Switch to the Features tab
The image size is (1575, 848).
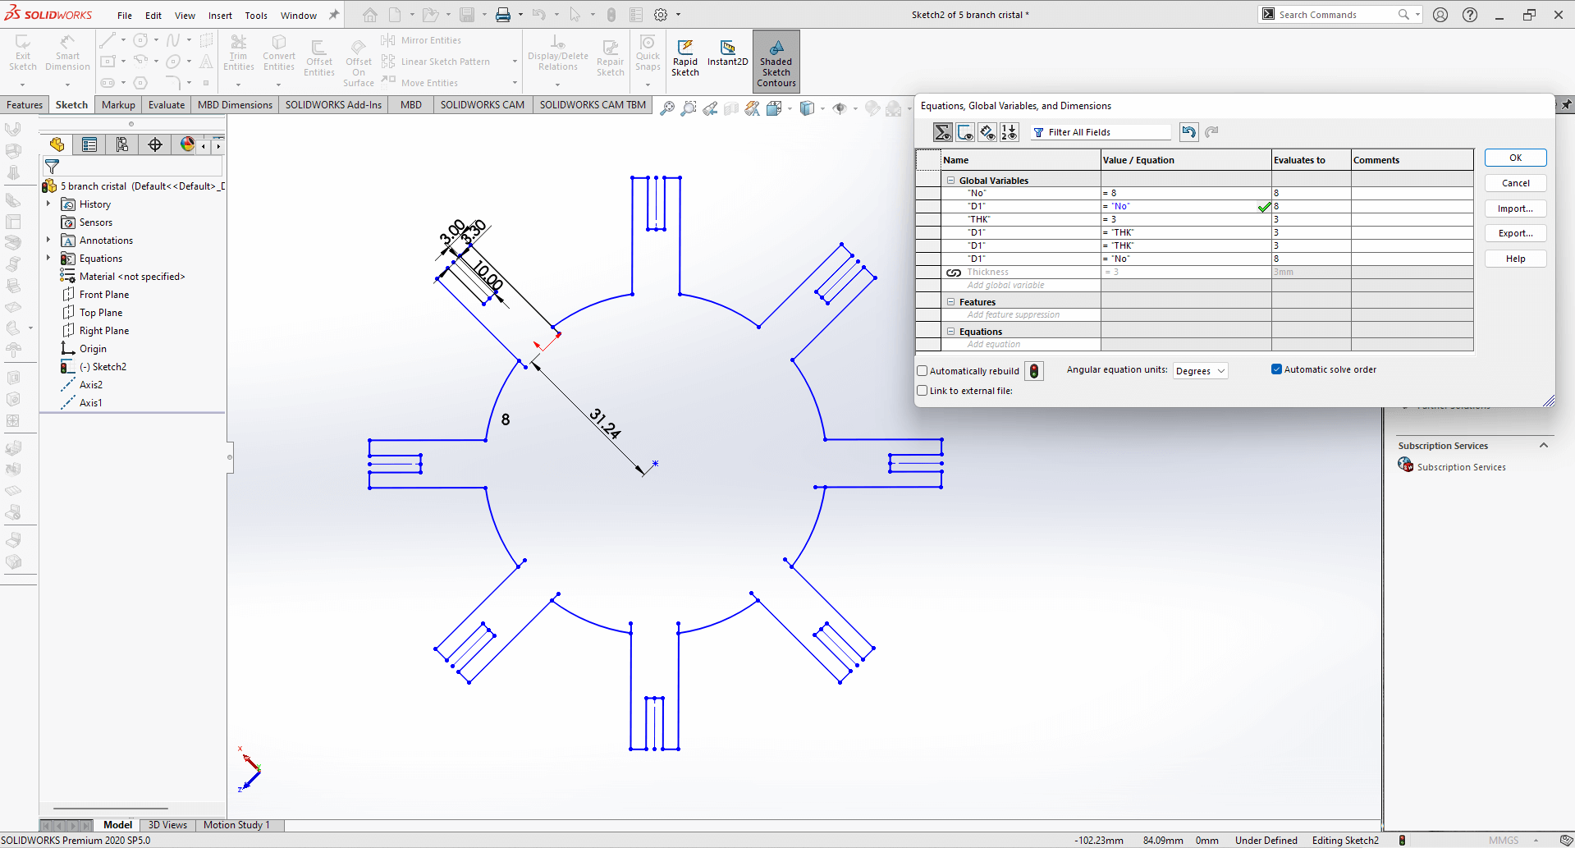25,105
